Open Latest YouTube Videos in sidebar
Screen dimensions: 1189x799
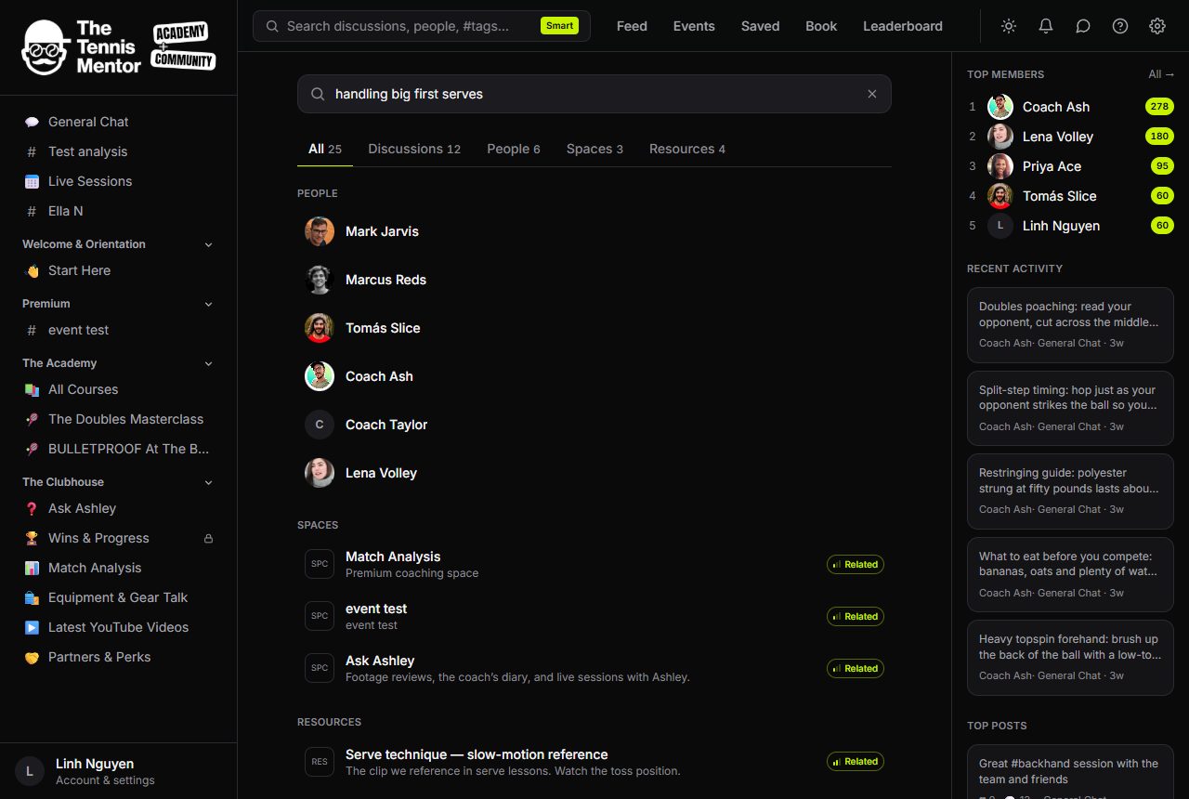pos(119,627)
